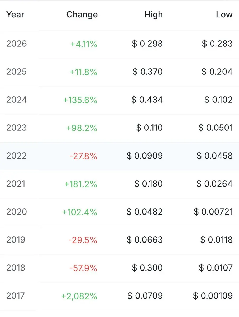Screen dimensions: 239x317
Task: Select the 2023 low value $ 0.0501
Action: [216, 128]
